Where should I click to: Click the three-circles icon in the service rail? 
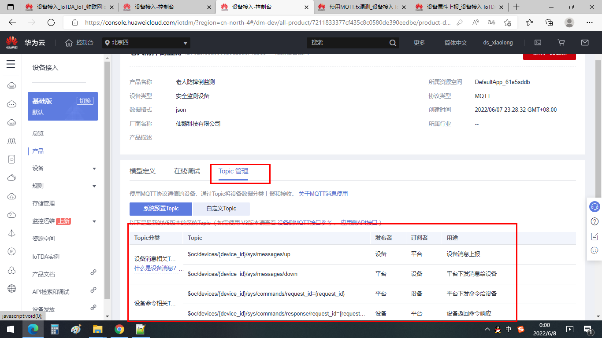coord(12,270)
